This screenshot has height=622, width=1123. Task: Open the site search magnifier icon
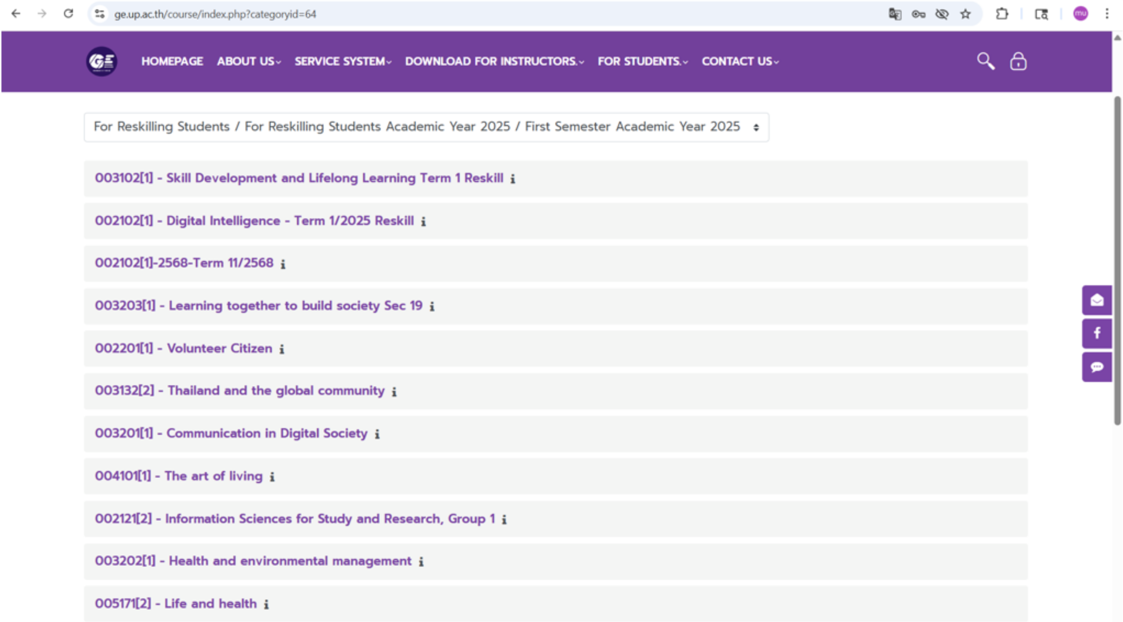(x=985, y=61)
